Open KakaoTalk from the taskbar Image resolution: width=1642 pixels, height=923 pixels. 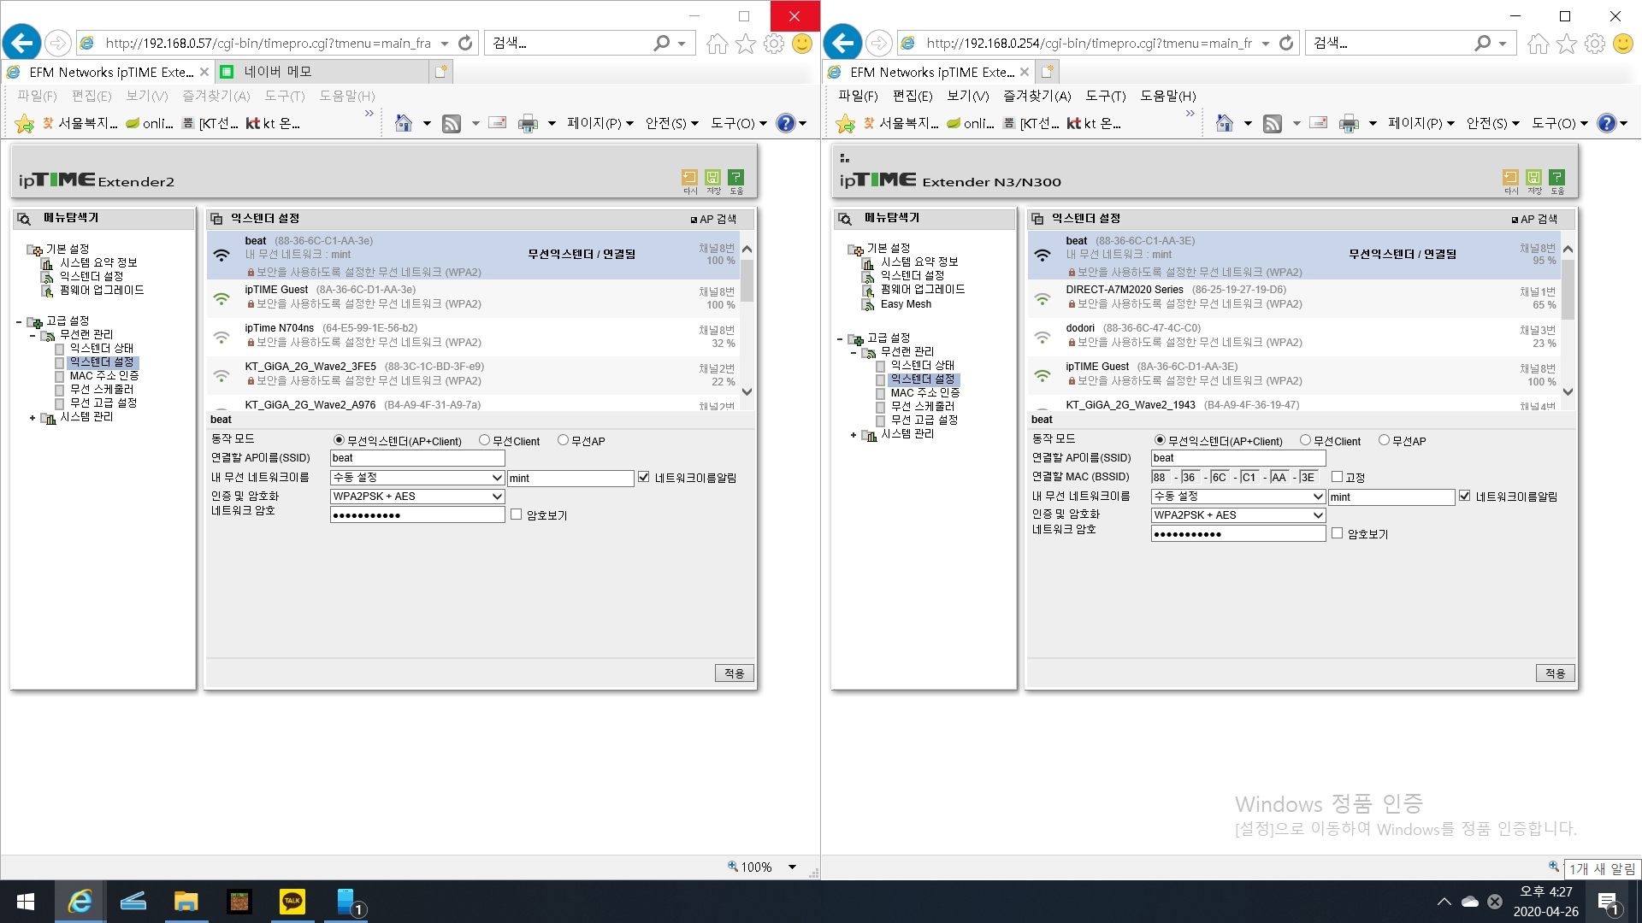(x=292, y=902)
